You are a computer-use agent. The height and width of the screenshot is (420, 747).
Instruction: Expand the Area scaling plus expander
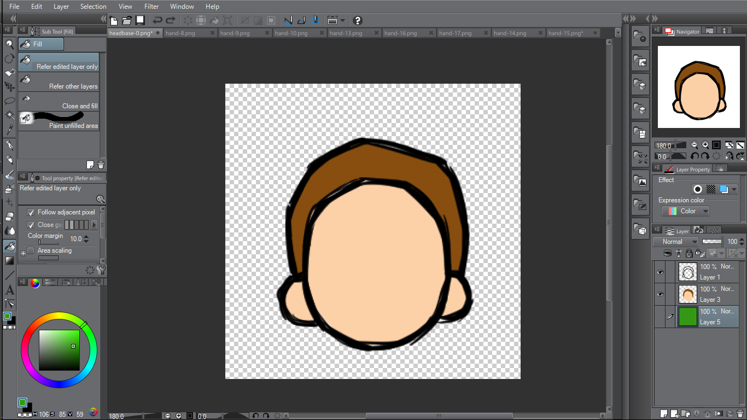[23, 253]
